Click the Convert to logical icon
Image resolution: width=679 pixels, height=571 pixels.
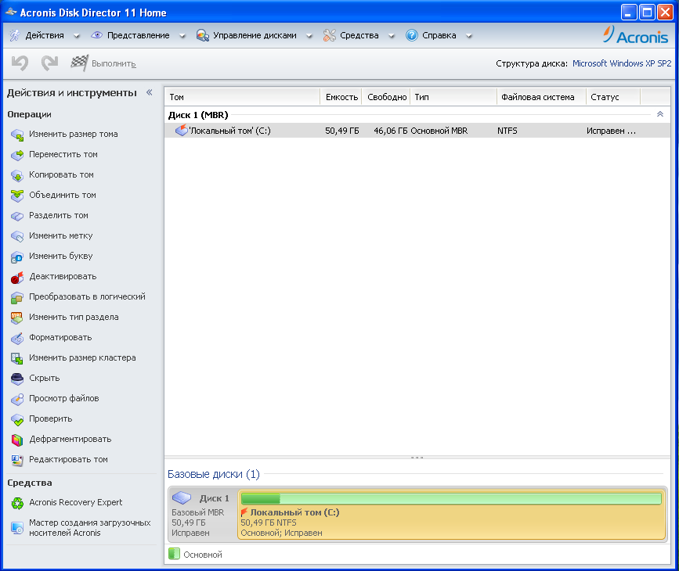(17, 297)
